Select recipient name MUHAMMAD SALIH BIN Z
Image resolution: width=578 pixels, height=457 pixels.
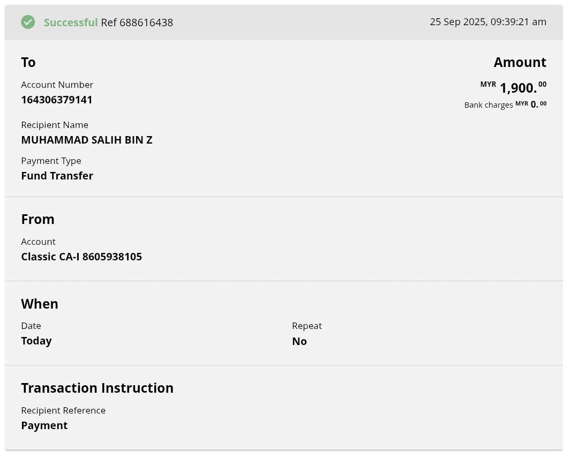tap(87, 140)
